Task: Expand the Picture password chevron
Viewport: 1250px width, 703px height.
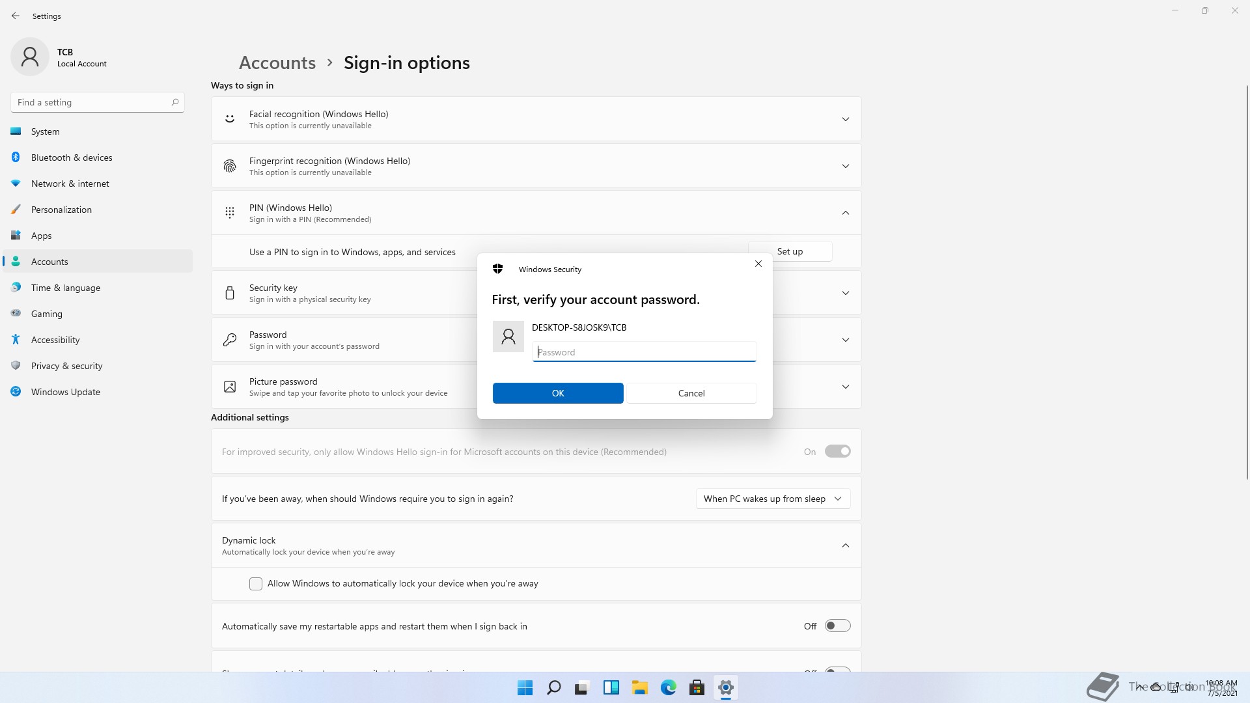Action: [x=845, y=387]
